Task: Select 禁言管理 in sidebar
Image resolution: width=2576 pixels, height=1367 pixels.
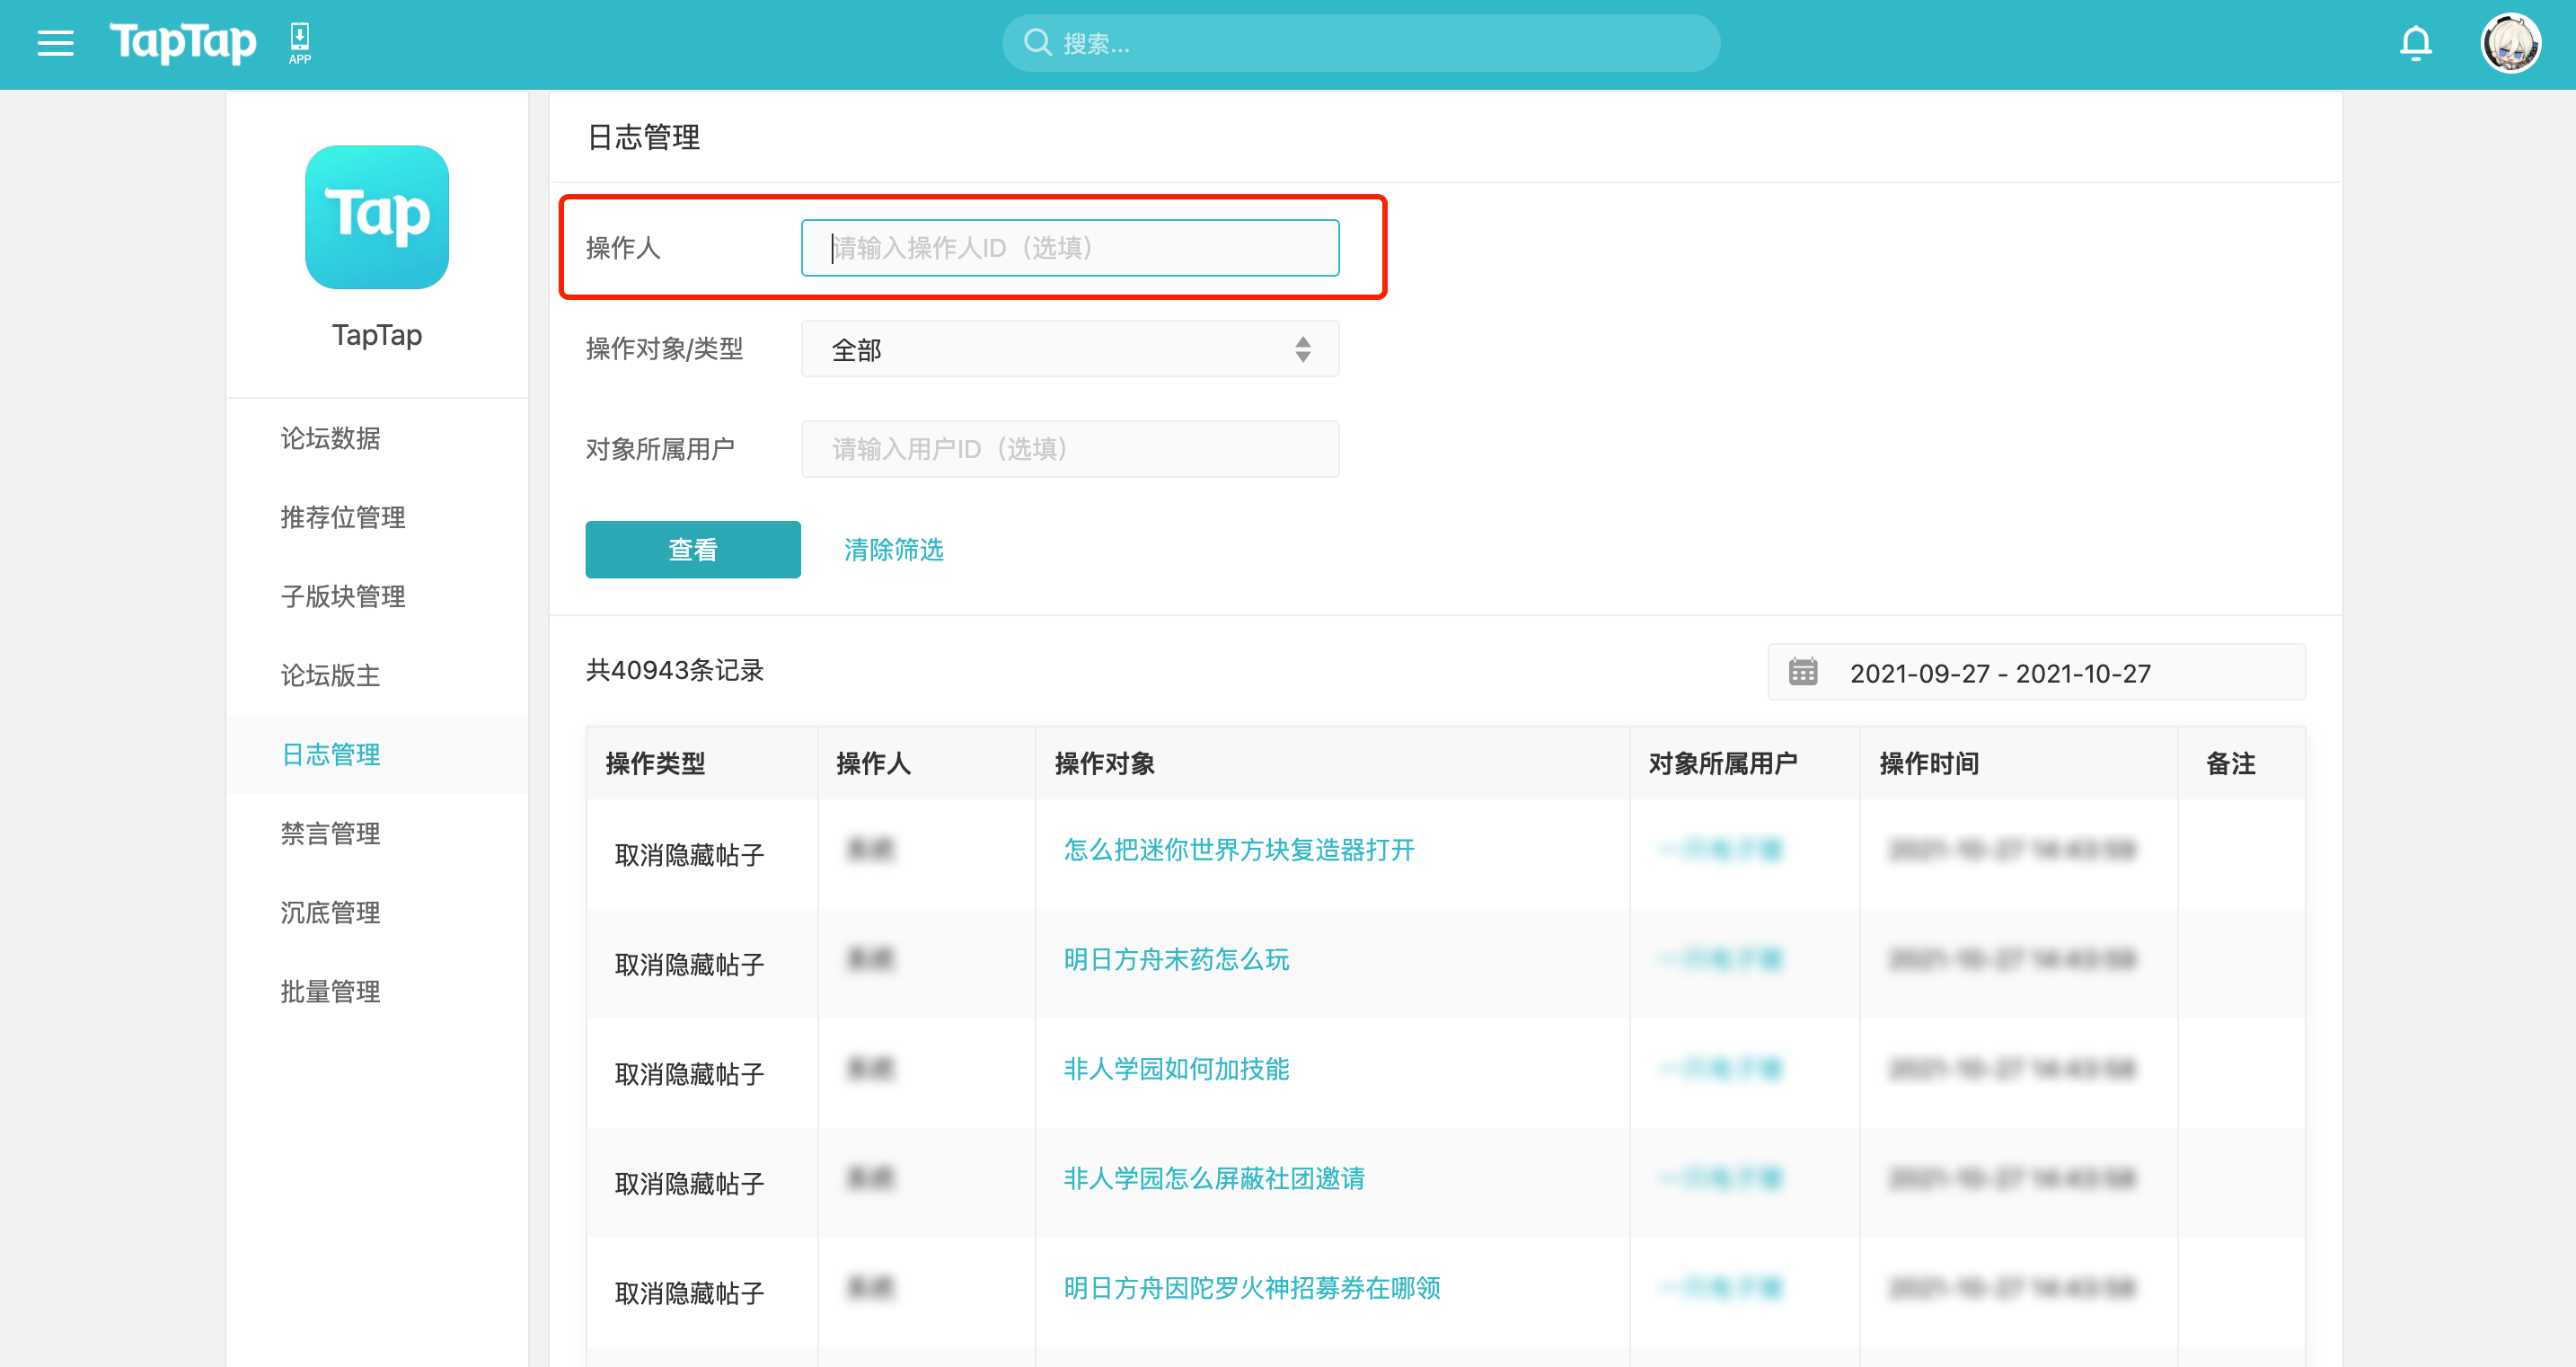Action: tap(330, 833)
